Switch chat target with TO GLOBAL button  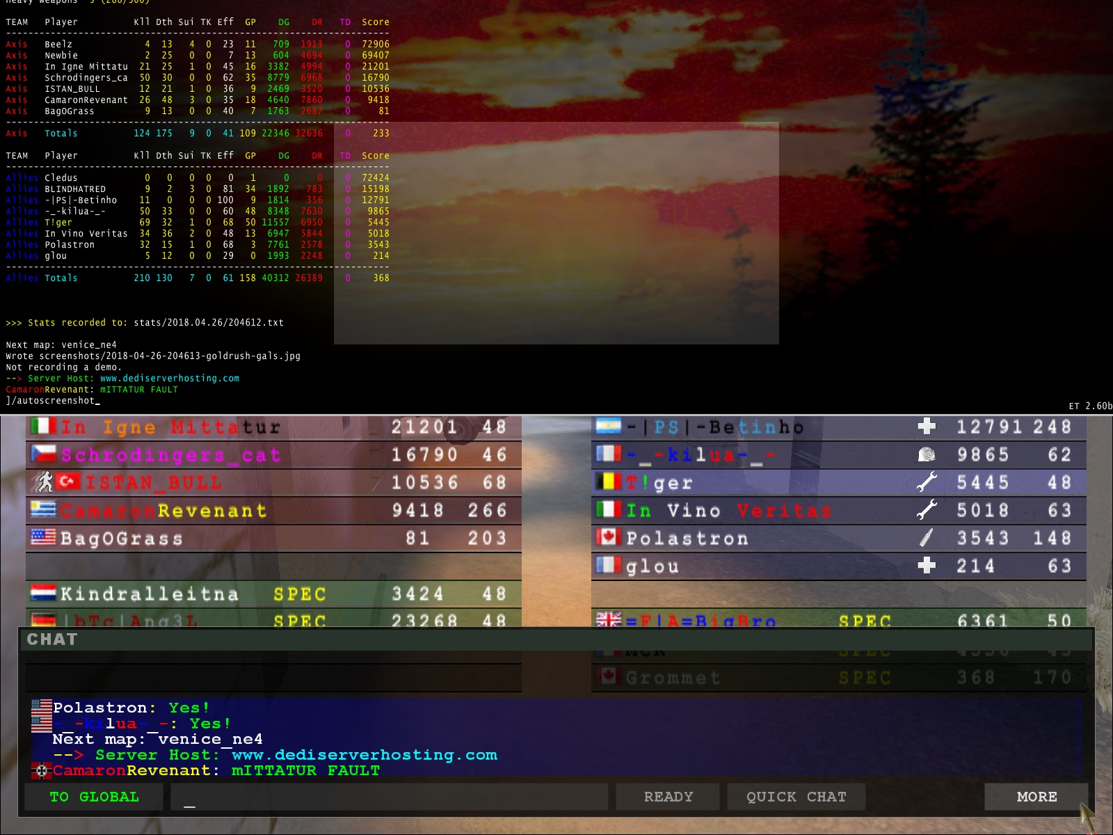[x=94, y=797]
